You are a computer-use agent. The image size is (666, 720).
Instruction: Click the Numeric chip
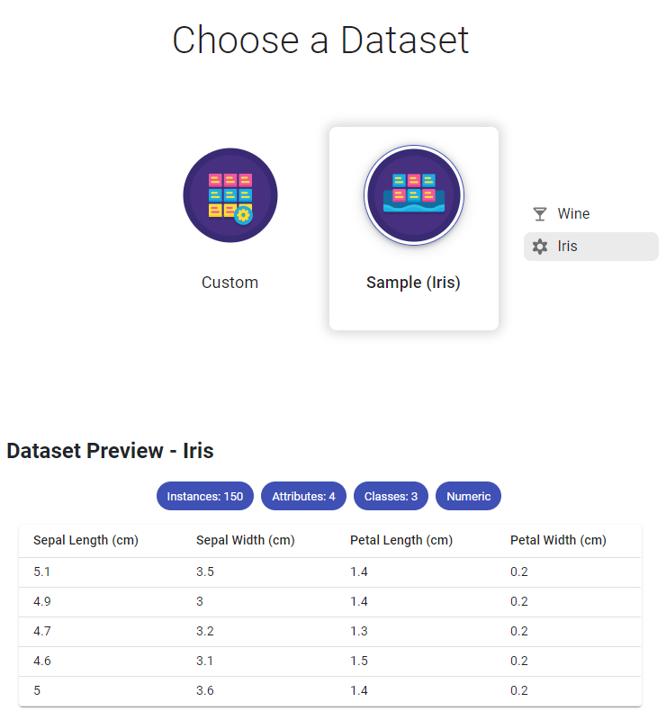click(x=468, y=496)
